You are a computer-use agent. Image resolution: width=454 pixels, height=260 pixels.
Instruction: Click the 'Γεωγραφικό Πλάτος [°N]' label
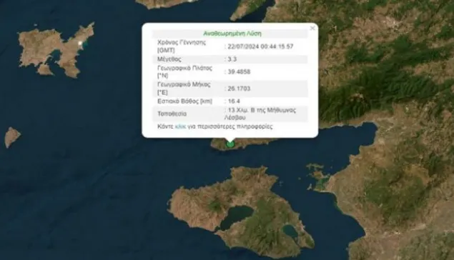[184, 71]
